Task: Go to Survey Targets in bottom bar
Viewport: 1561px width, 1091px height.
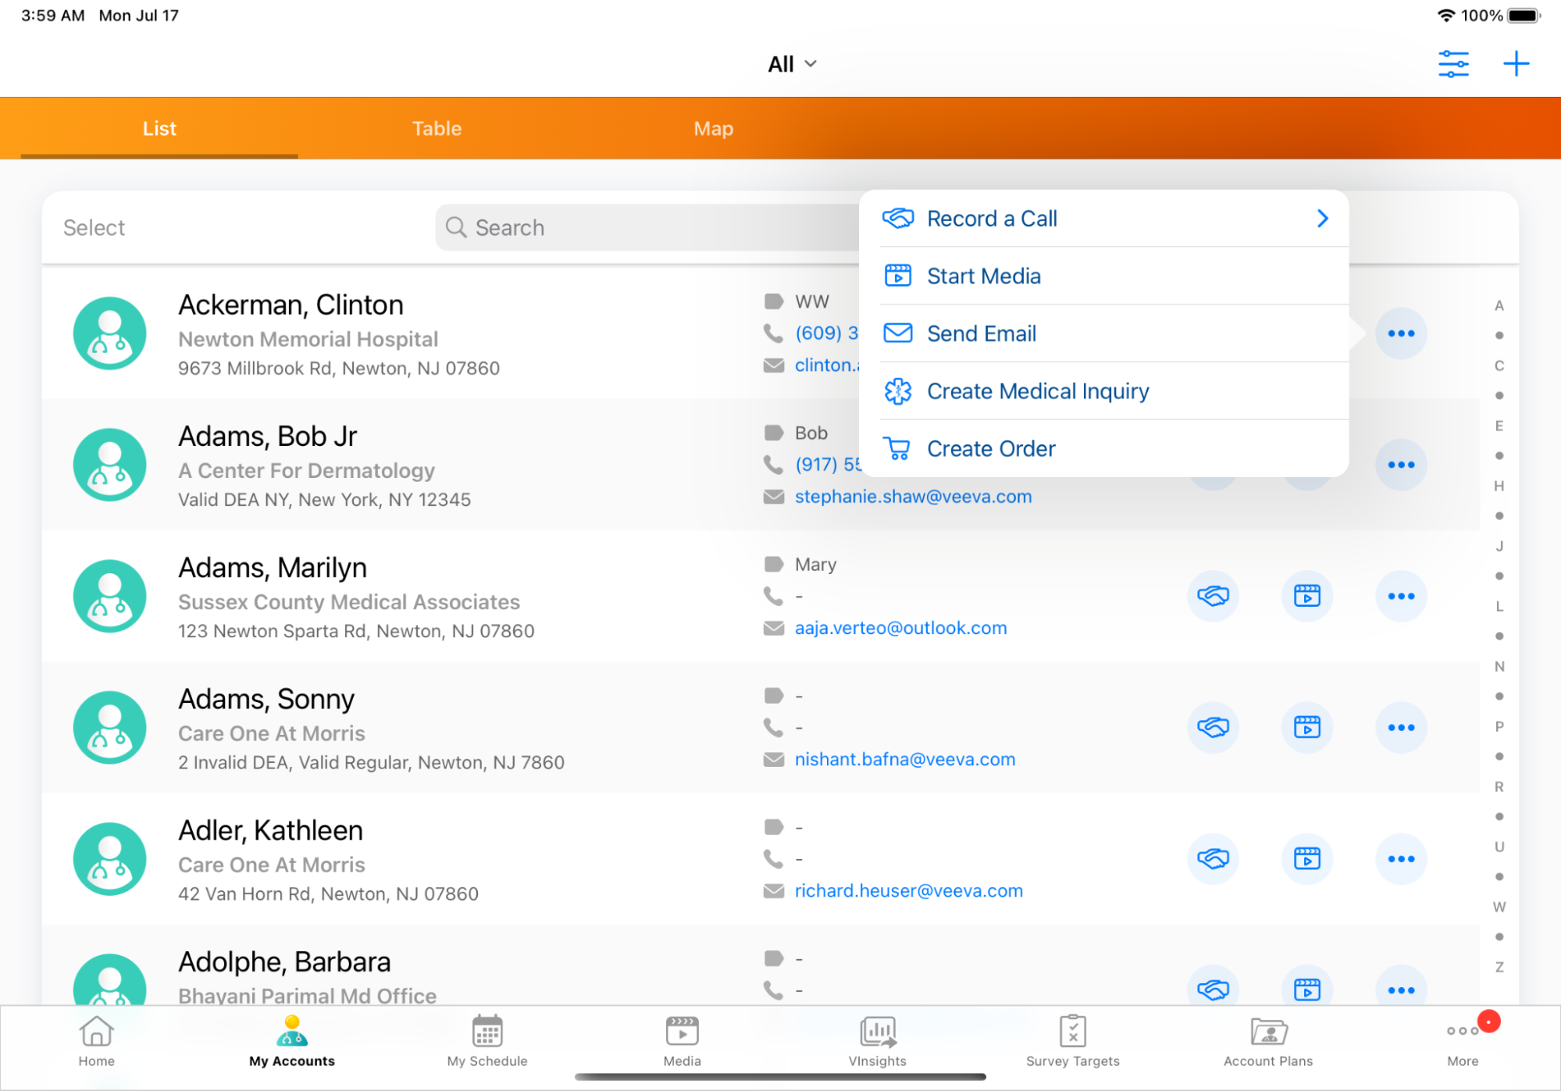Action: click(x=1072, y=1040)
